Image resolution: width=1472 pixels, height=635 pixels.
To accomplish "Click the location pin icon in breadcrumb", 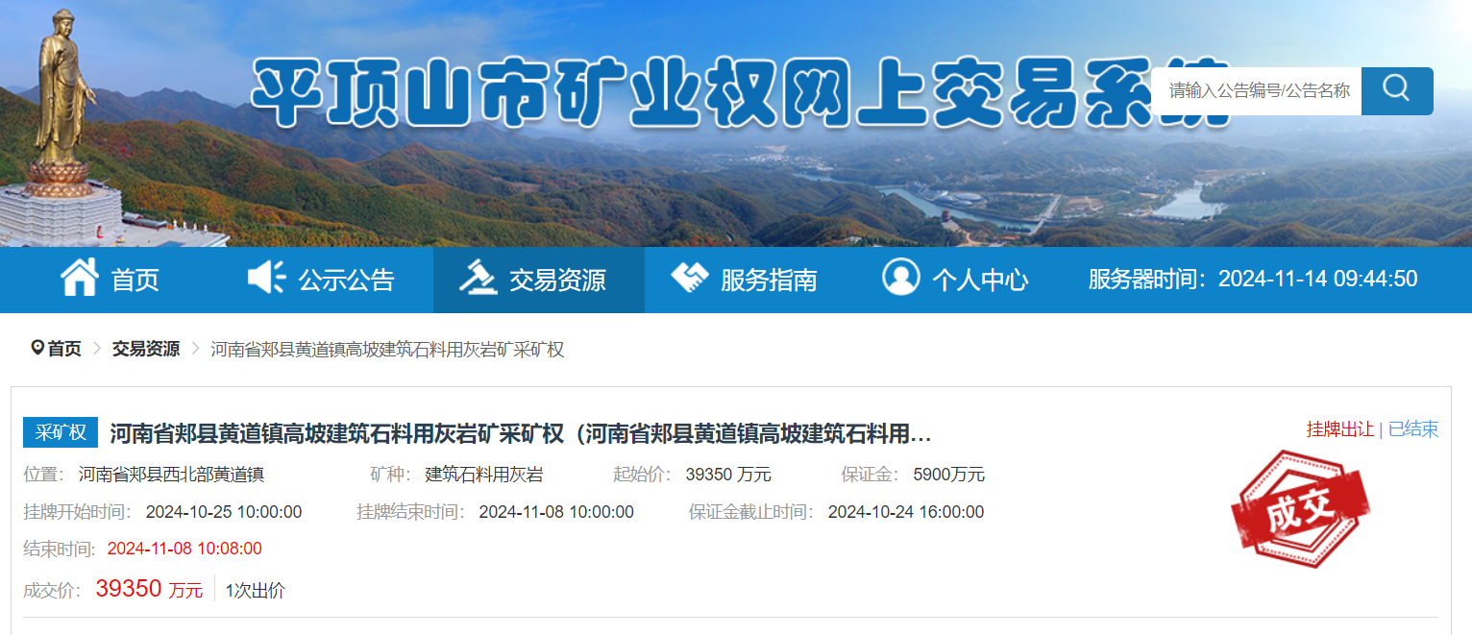I will tap(37, 348).
